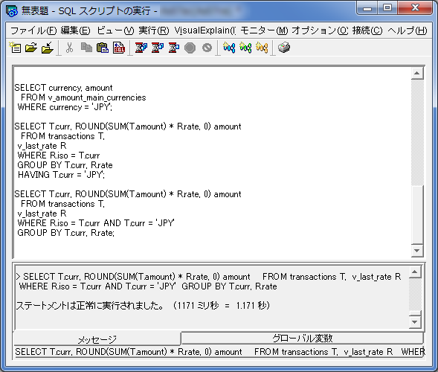Open the ファイル(F) menu

pyautogui.click(x=33, y=31)
